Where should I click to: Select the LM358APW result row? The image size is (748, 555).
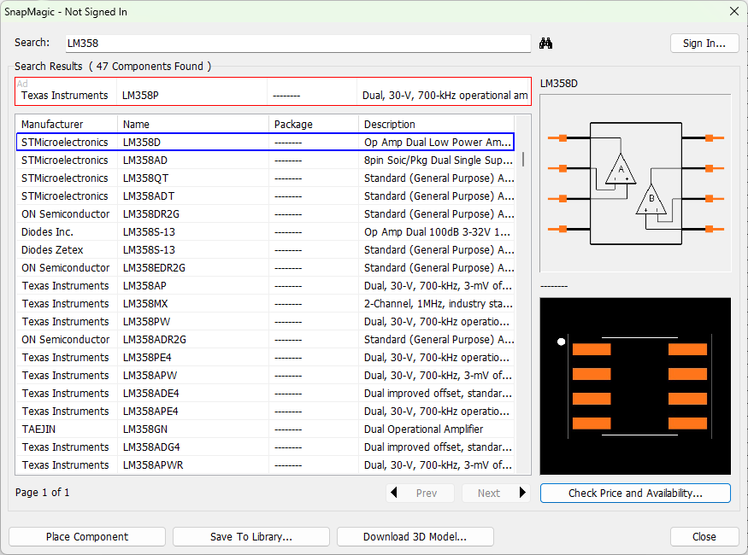click(265, 376)
